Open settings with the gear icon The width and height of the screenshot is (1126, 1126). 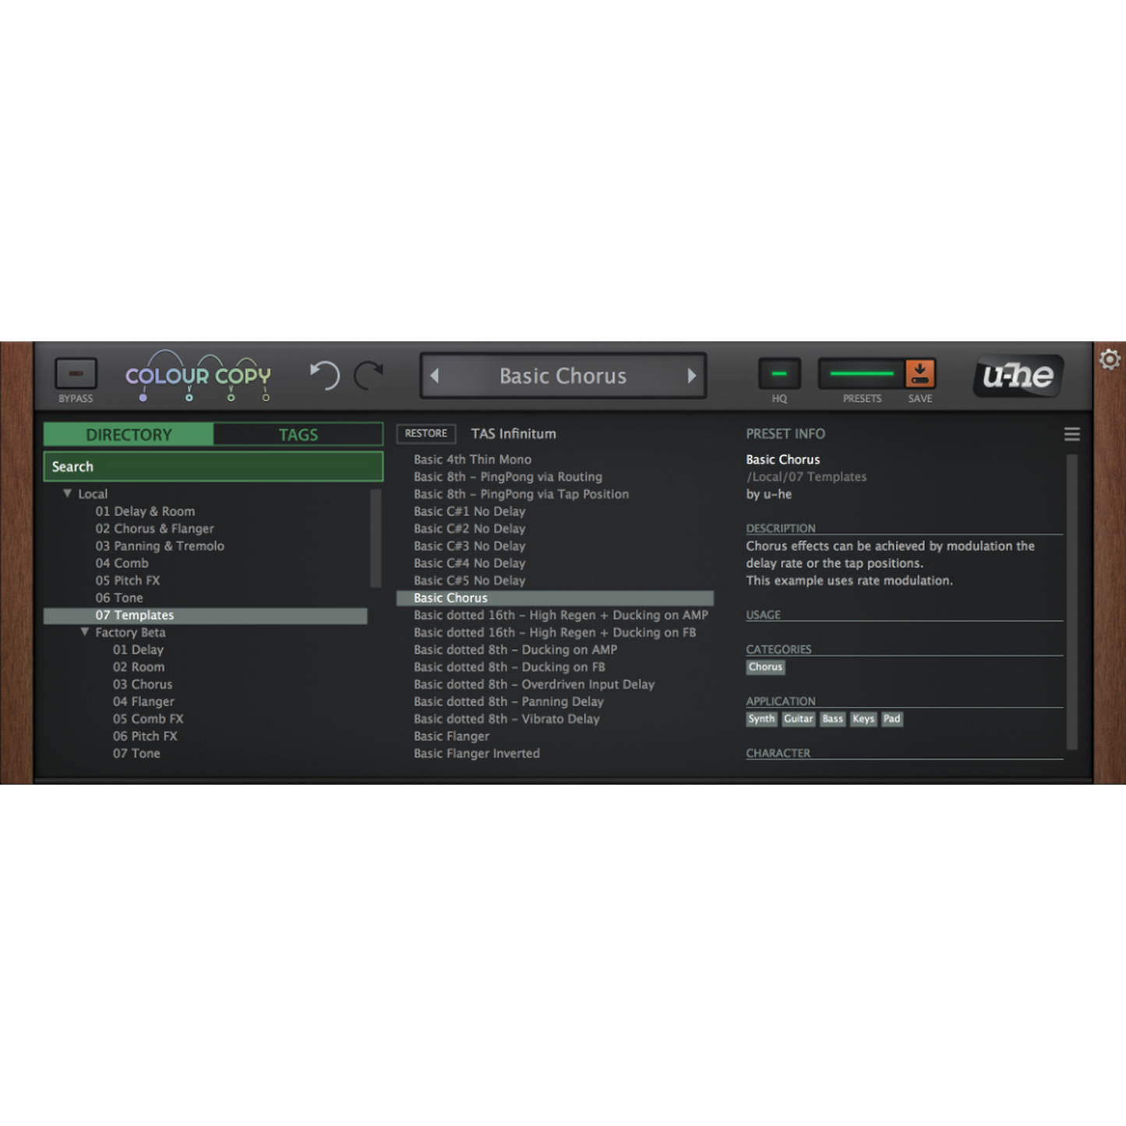[x=1110, y=359]
